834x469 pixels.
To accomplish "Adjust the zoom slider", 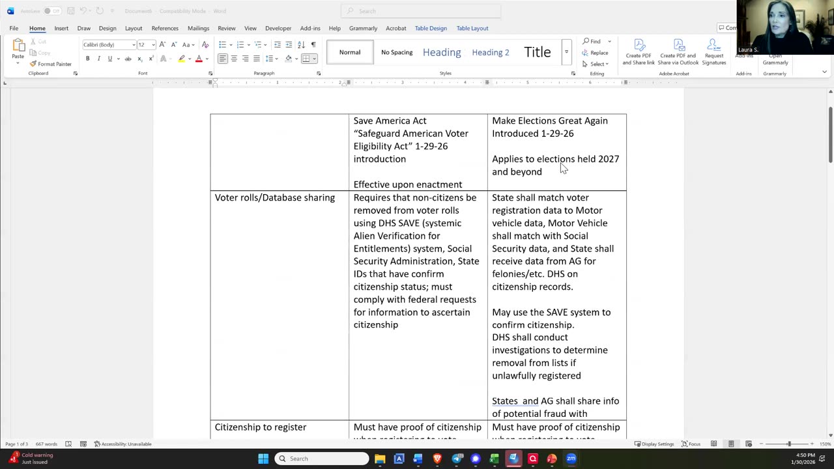I will pos(789,444).
